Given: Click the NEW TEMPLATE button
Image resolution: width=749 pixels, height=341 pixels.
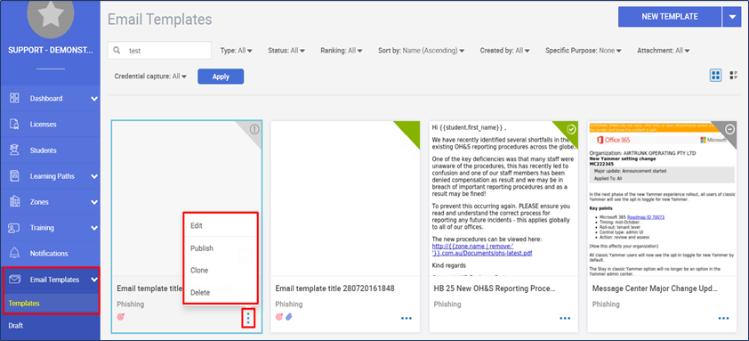Looking at the screenshot, I should (670, 17).
